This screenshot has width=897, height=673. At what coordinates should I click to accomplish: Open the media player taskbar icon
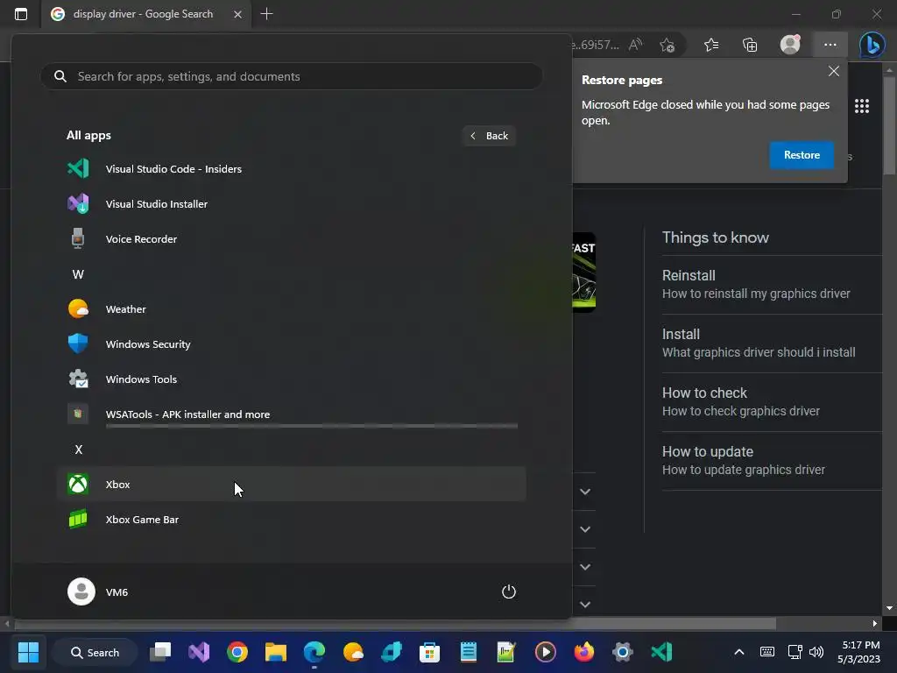545,652
